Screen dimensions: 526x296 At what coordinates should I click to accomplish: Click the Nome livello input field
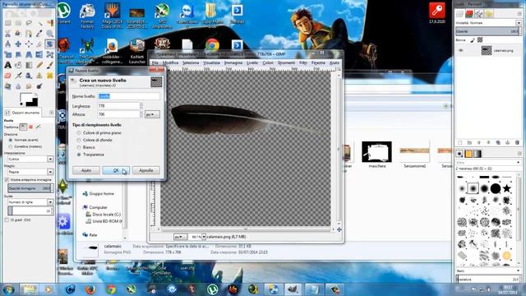129,96
